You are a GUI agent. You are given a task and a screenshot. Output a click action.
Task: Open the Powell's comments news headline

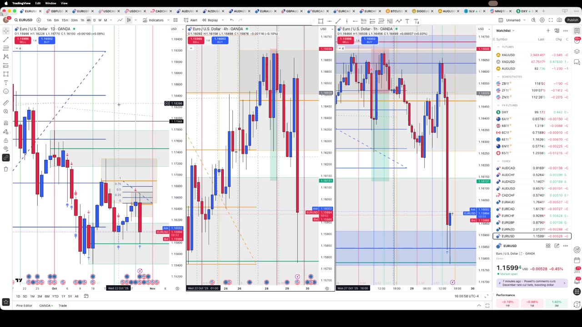click(x=531, y=283)
